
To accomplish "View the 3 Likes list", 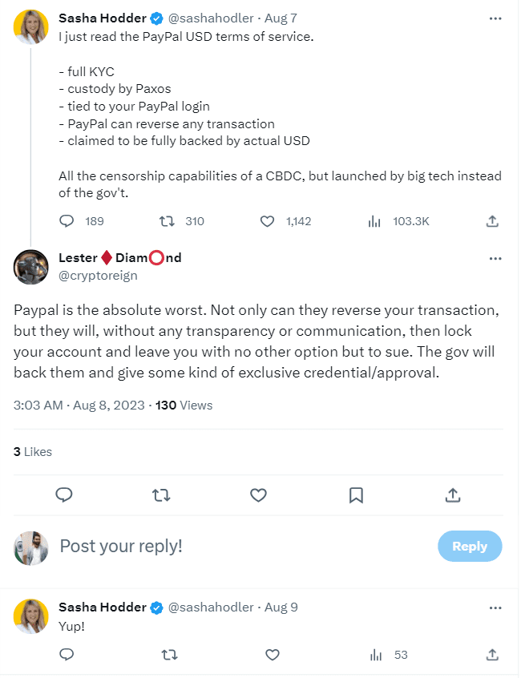I will point(32,451).
